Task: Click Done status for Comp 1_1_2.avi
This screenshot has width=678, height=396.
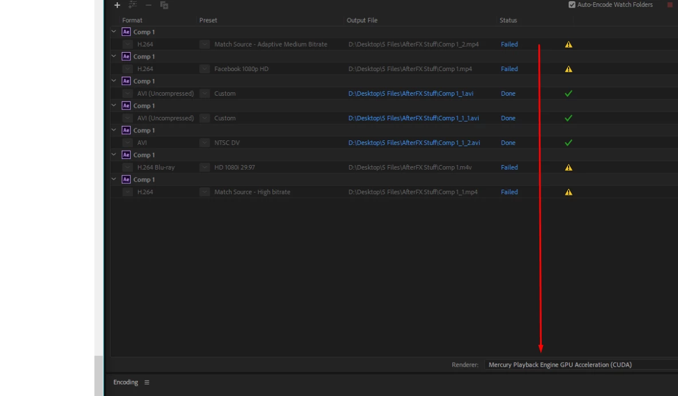Action: tap(508, 143)
